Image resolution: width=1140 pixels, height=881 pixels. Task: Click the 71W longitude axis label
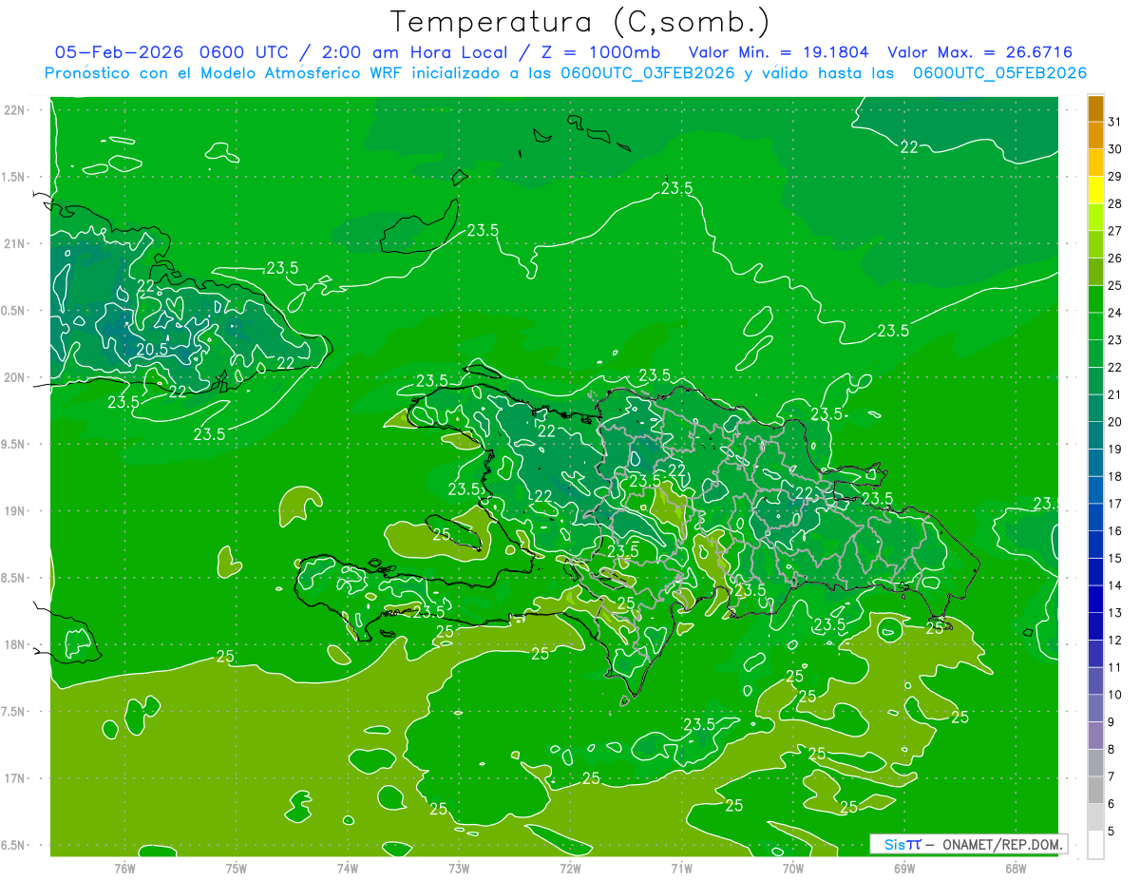681,868
